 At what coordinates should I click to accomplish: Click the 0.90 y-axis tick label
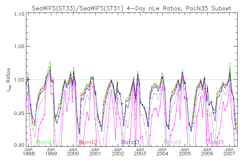pyautogui.click(x=19, y=145)
